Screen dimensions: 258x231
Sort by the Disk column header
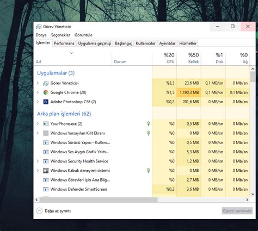213,58
